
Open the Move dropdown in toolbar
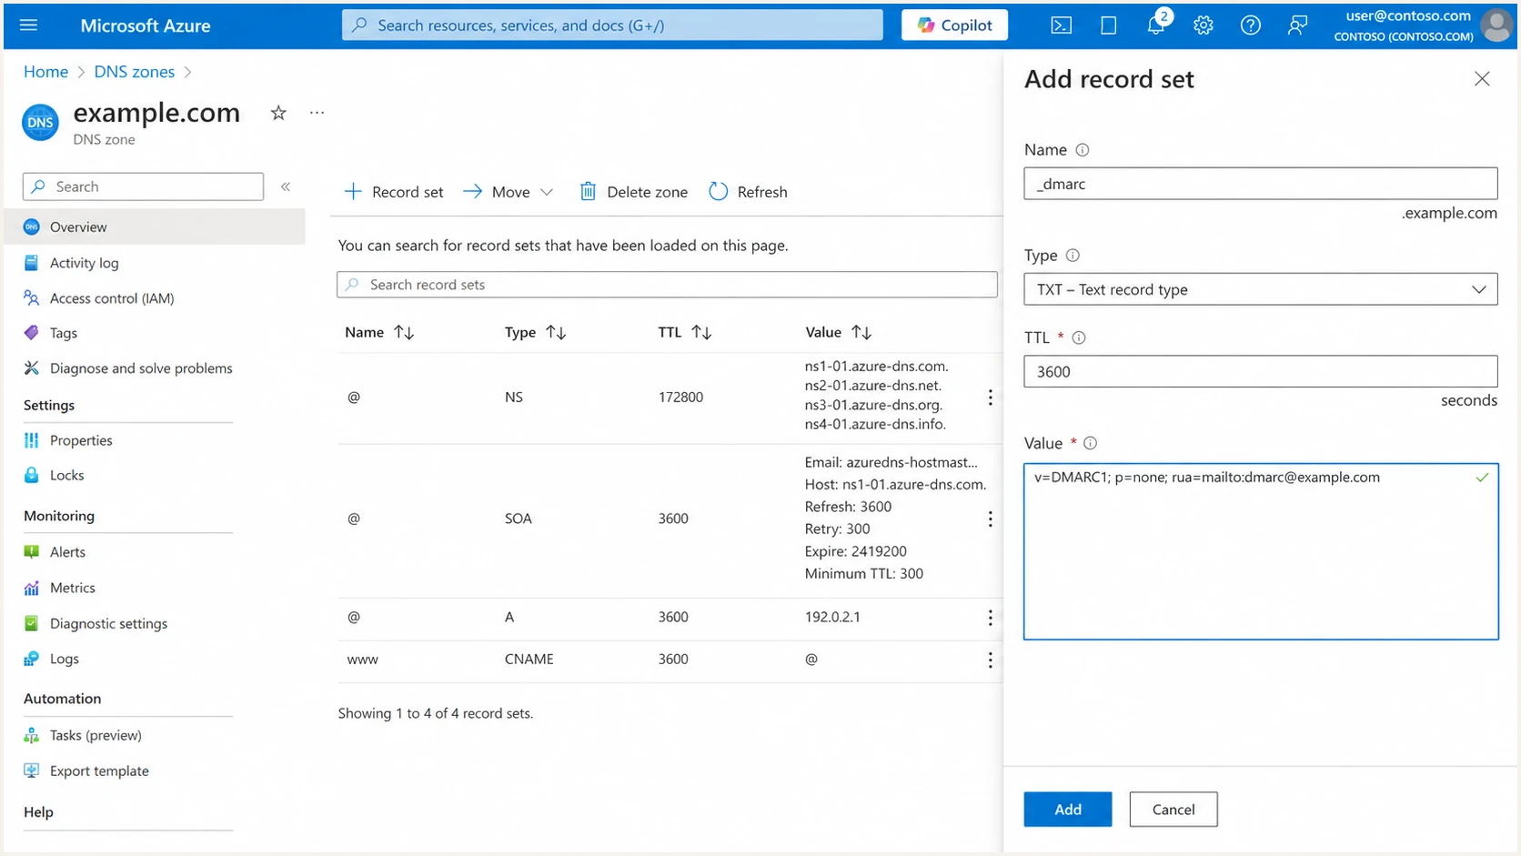(x=508, y=192)
